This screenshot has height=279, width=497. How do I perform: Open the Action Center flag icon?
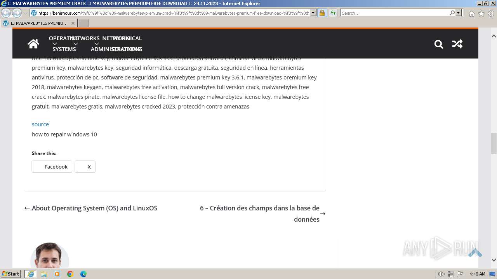(460, 274)
